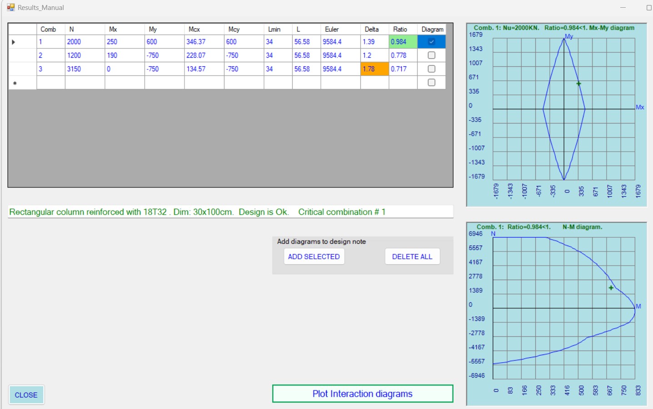This screenshot has width=653, height=409.
Task: Check Diagram checkbox for combination 2
Action: click(431, 55)
